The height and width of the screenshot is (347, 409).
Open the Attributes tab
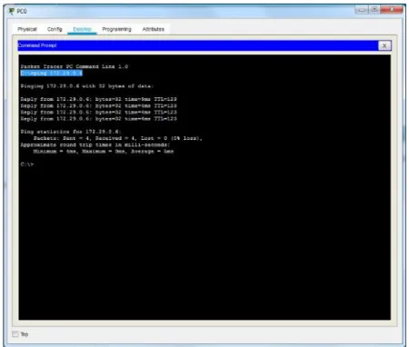(154, 29)
